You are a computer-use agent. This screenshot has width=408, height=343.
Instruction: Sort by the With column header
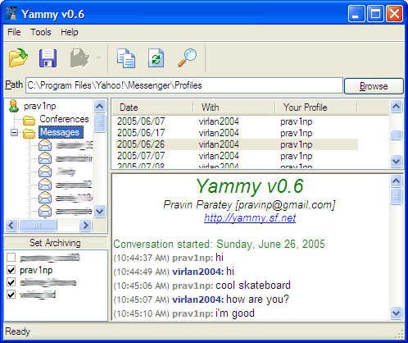[x=234, y=107]
